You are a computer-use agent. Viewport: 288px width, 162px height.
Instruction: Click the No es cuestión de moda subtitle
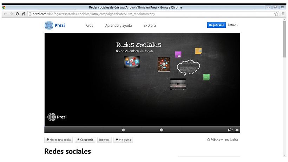tap(134, 51)
